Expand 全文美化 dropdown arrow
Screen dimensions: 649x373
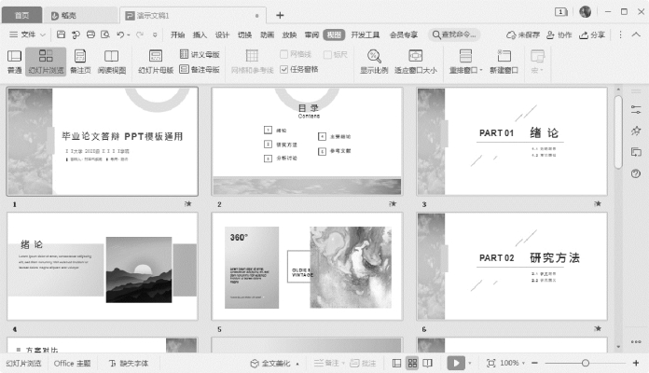[x=297, y=364]
